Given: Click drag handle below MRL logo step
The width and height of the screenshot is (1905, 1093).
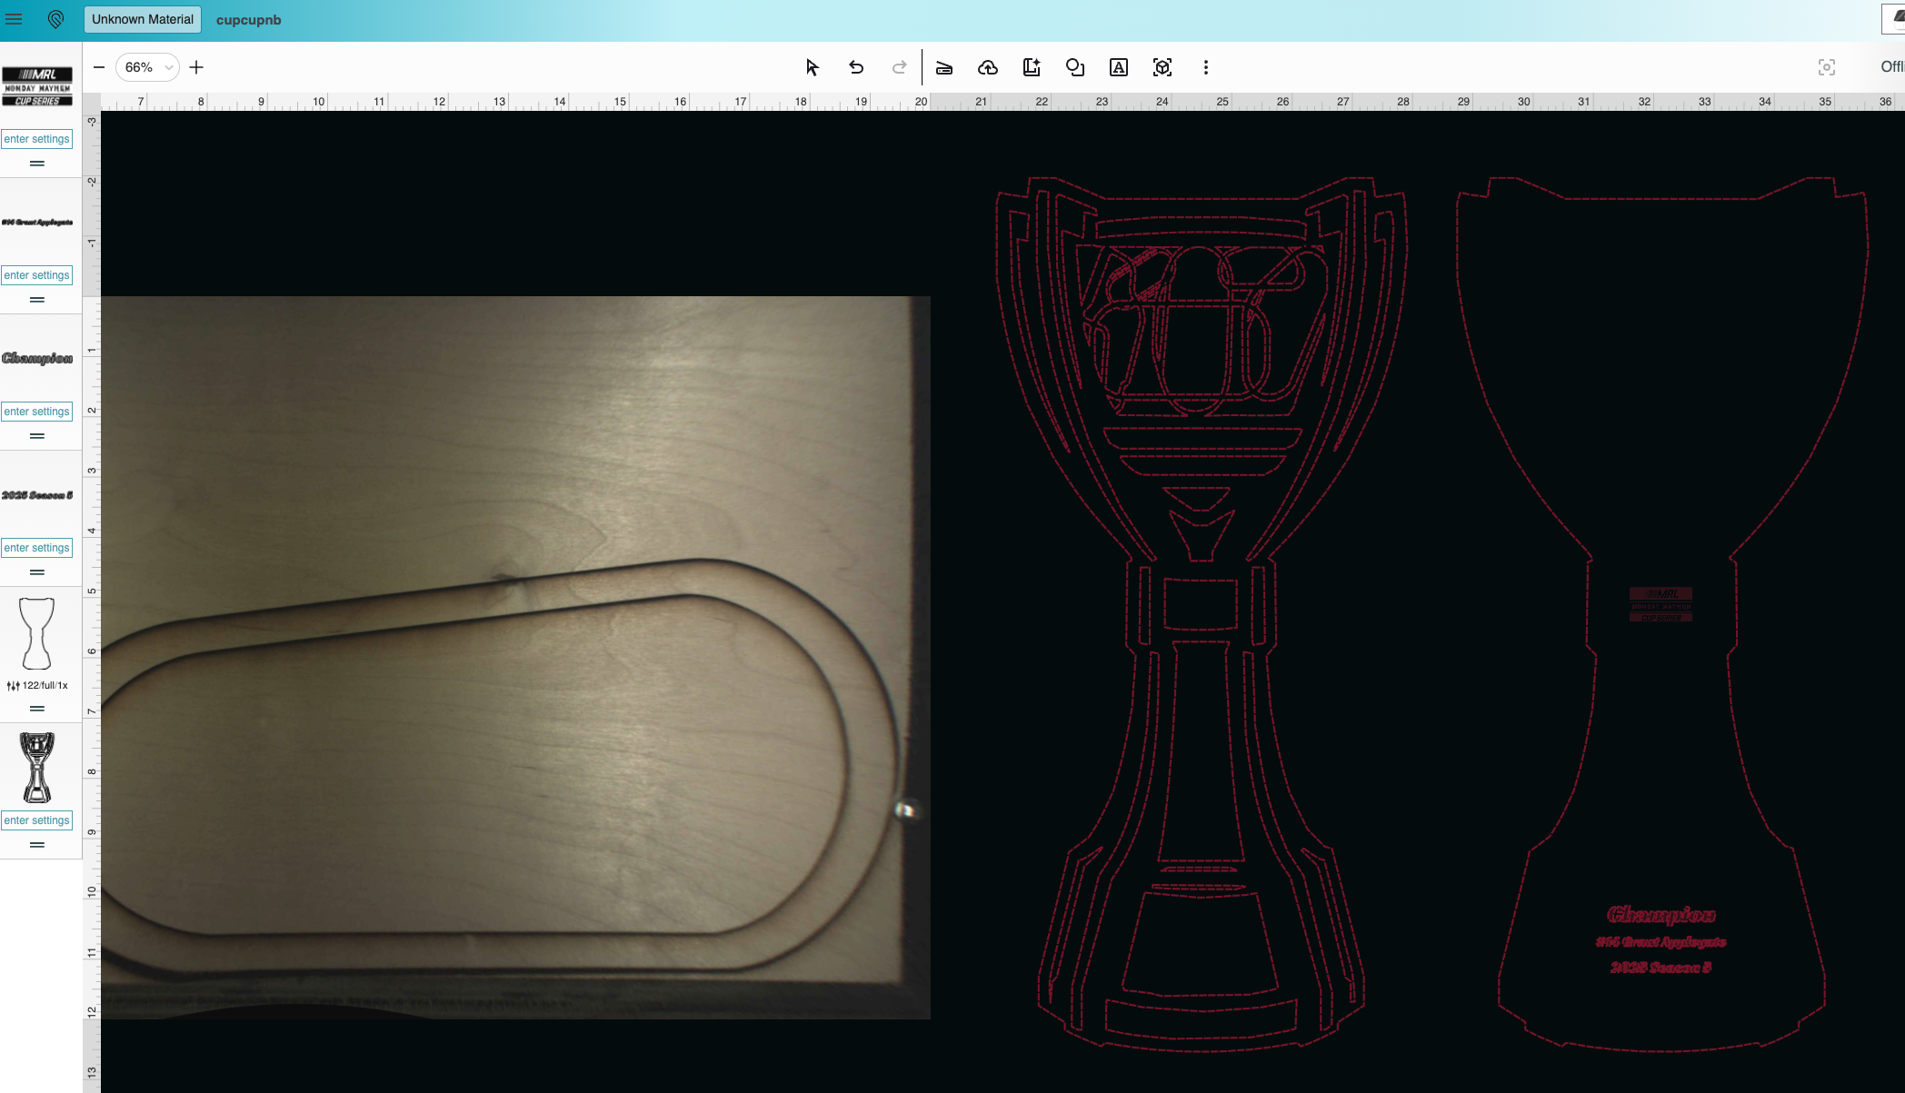Looking at the screenshot, I should coord(36,164).
